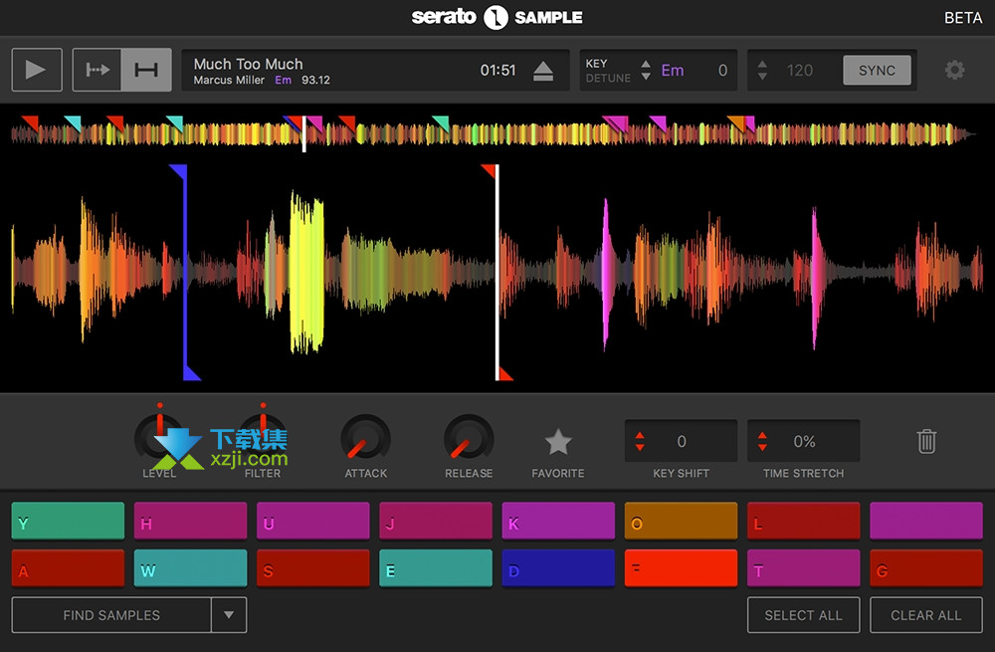The image size is (995, 652).
Task: Click the white playhead in the overview waveform
Action: pos(303,134)
